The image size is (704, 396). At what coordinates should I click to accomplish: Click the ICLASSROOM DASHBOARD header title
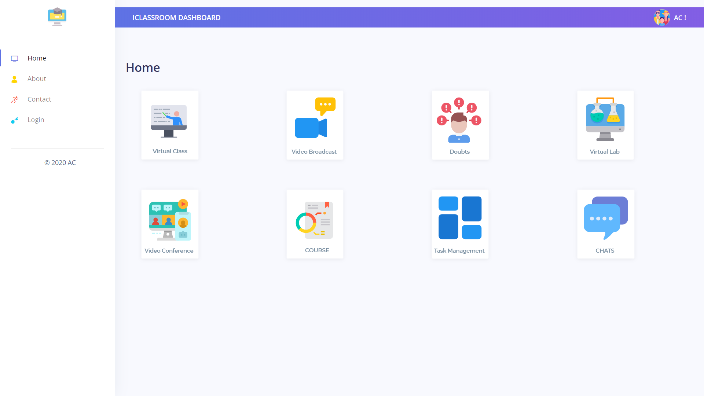pos(176,18)
